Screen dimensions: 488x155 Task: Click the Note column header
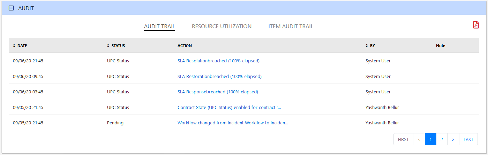441,46
